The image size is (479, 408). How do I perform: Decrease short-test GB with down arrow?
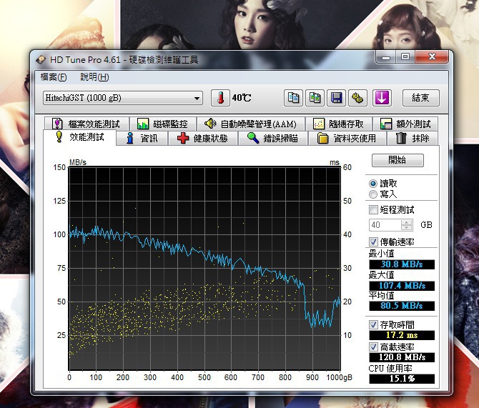pyautogui.click(x=407, y=228)
